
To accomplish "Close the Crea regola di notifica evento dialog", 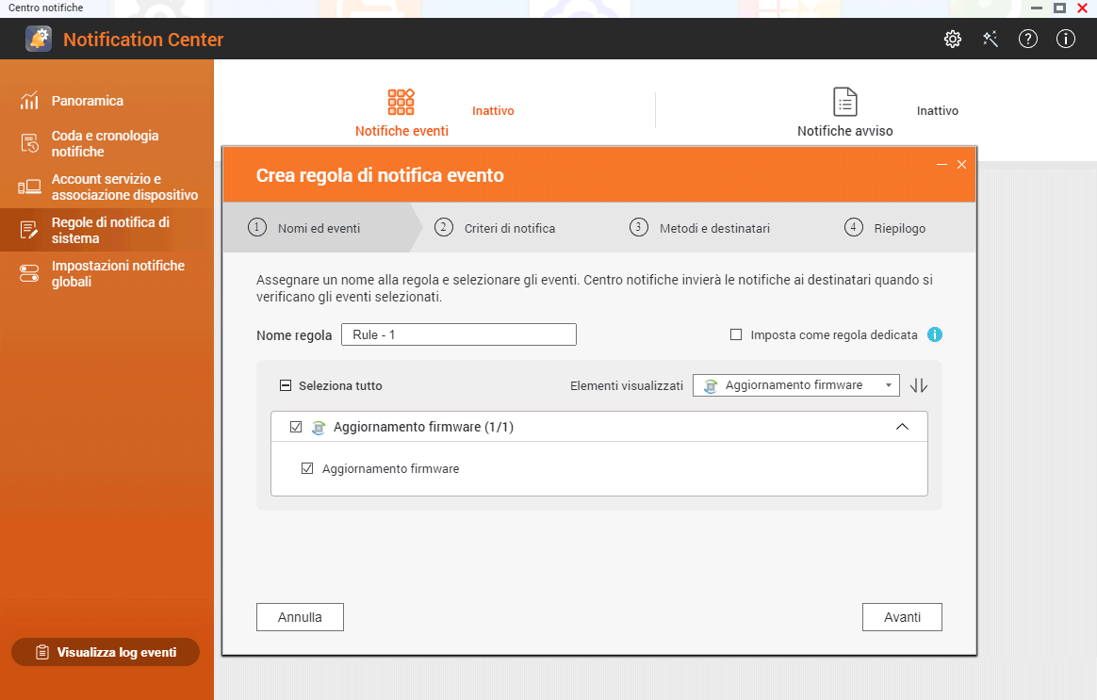I will [962, 164].
